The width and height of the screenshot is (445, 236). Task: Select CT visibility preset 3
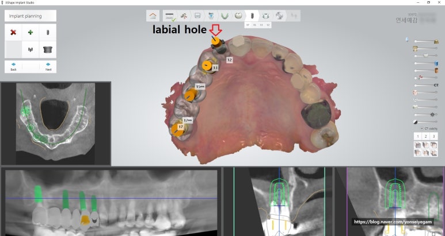[x=434, y=136]
